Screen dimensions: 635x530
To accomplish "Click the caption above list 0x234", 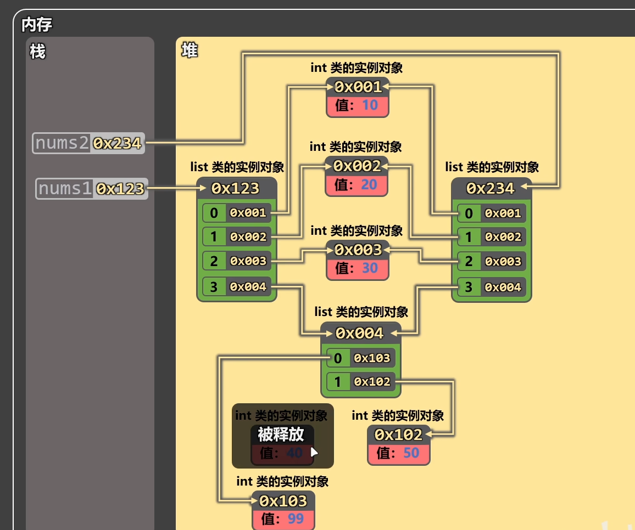I will click(492, 167).
